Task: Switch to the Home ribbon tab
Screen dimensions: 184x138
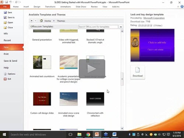Action: (16, 7)
